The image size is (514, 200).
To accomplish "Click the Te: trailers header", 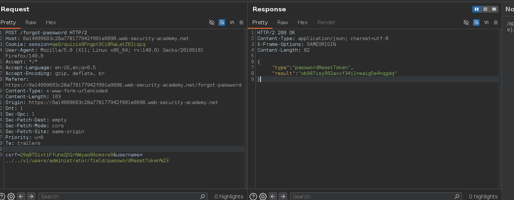I will click(23, 143).
